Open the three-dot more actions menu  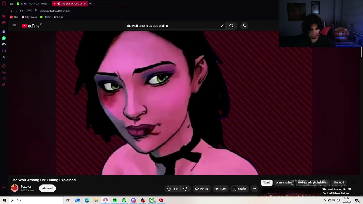(x=254, y=188)
